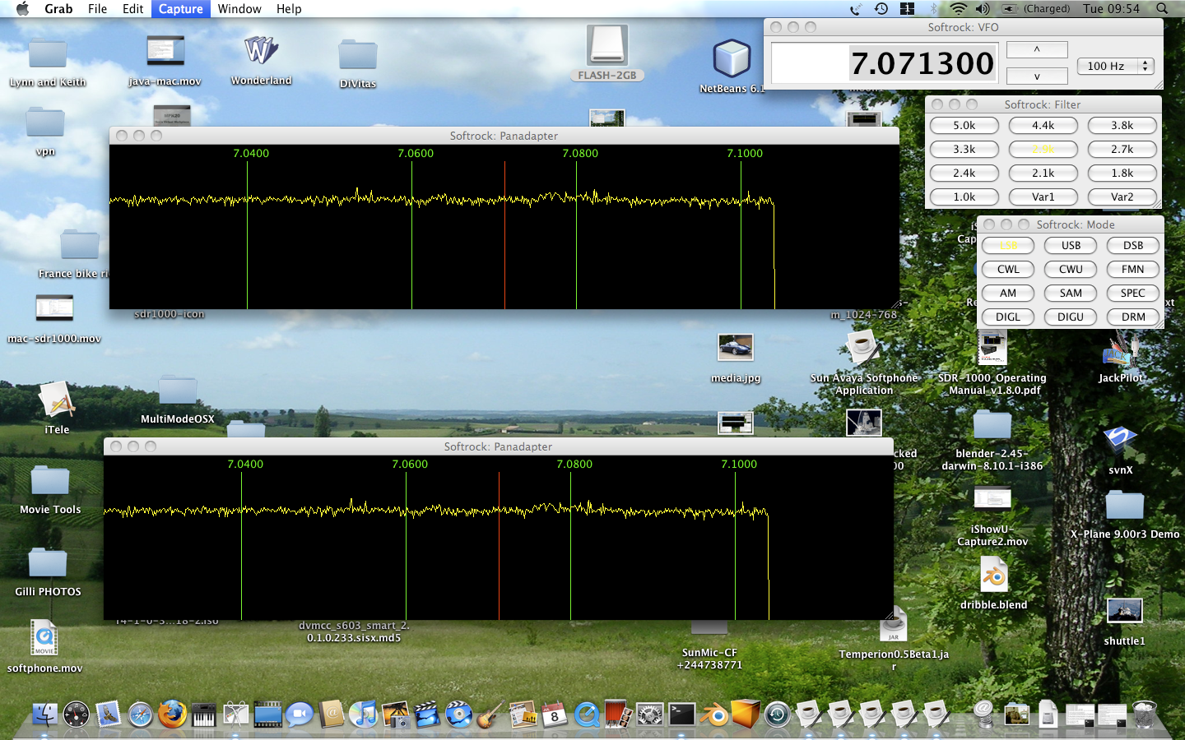Viewport: 1185px width, 740px height.
Task: Choose the Var1 filter button
Action: 1043,197
